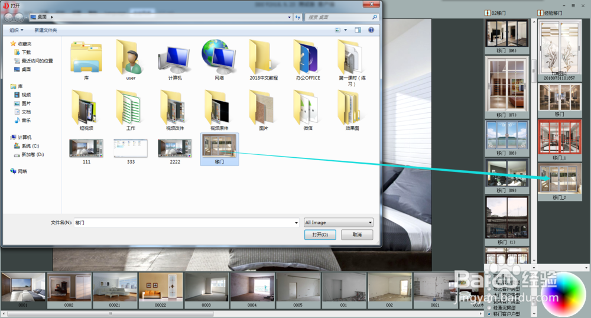This screenshot has width=591, height=318.
Task: Select the 移门 (07) door thumbnail
Action: 506,87
